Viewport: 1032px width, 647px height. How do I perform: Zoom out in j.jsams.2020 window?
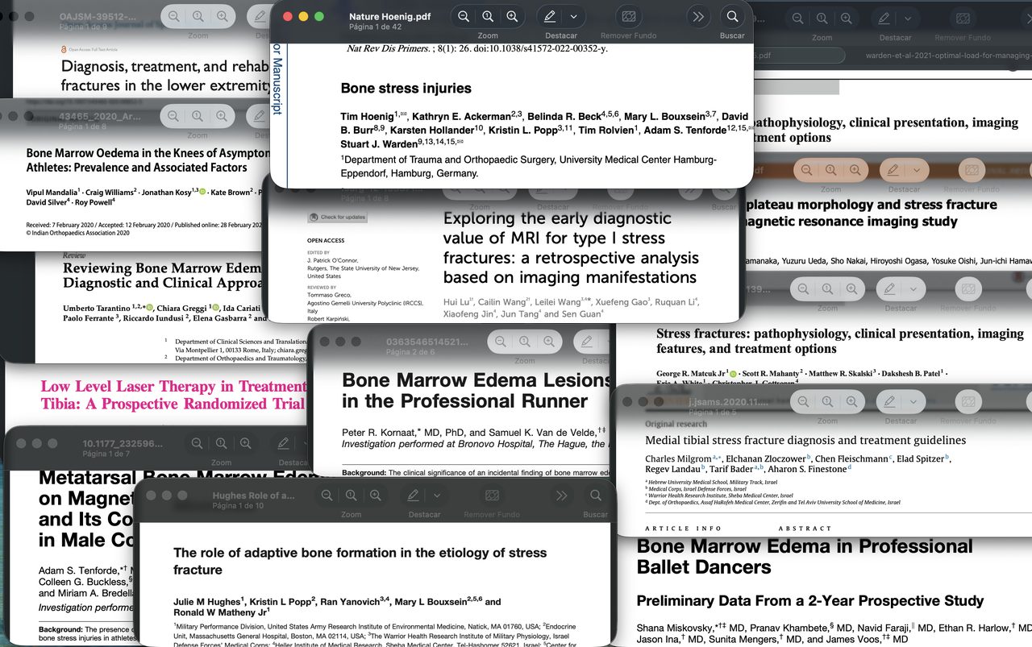click(804, 401)
